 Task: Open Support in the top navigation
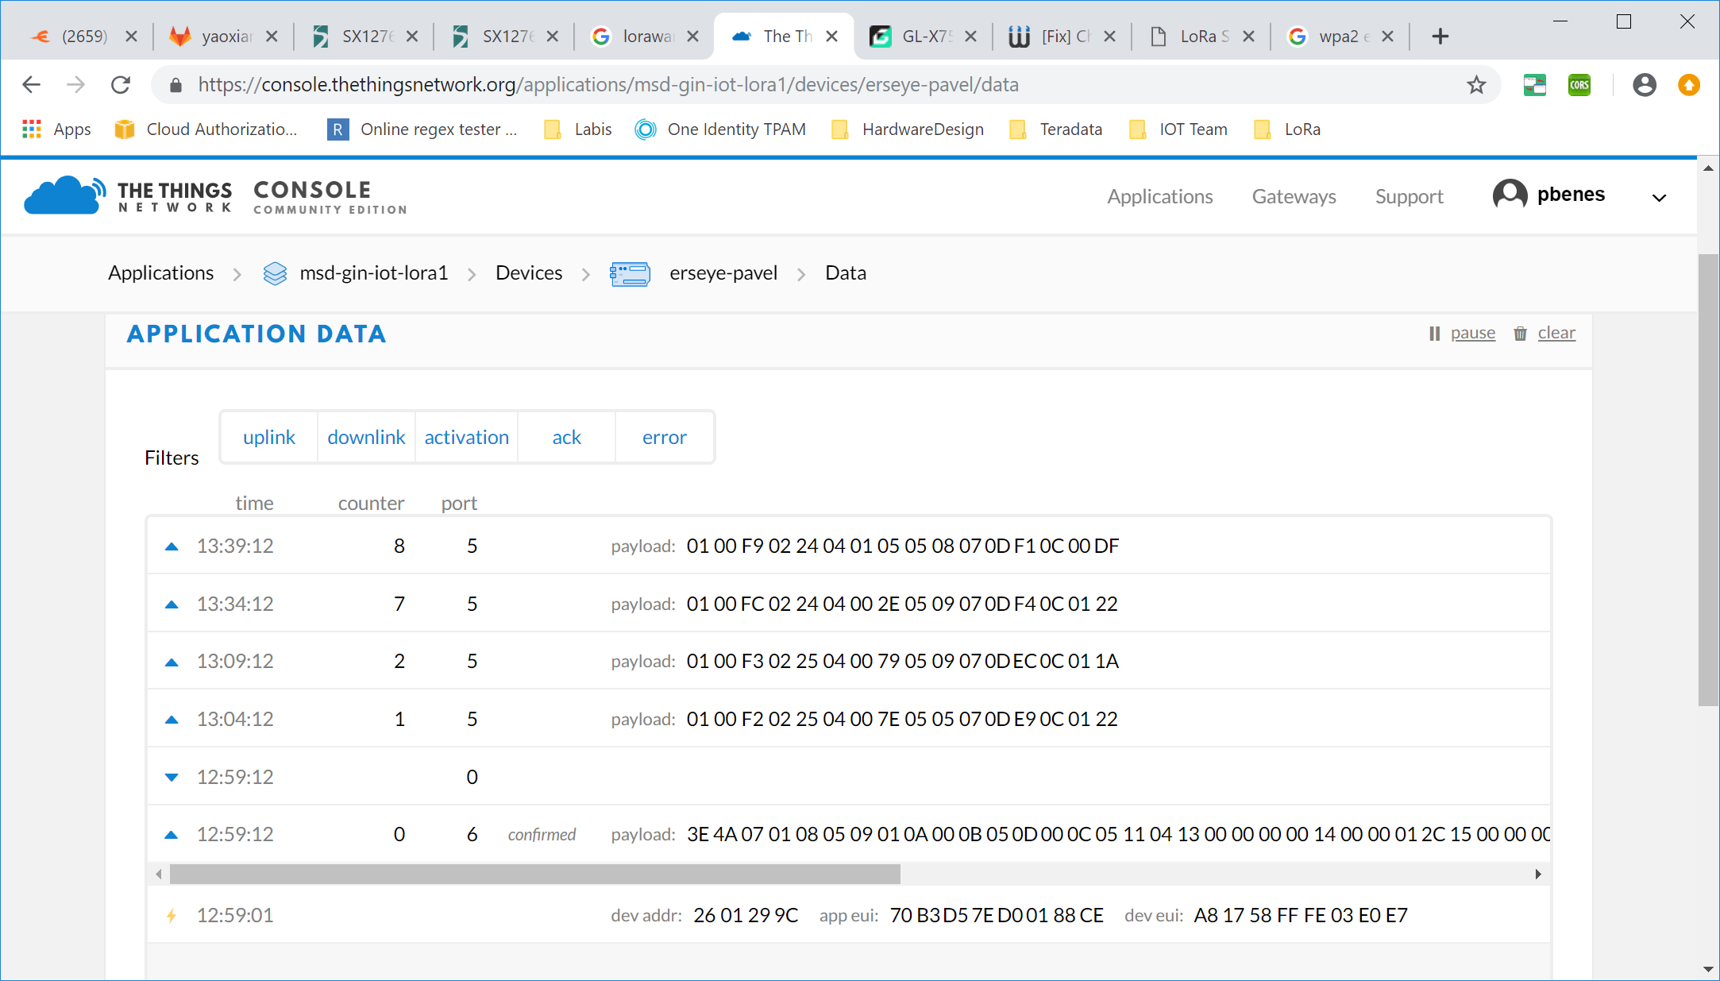(x=1409, y=196)
